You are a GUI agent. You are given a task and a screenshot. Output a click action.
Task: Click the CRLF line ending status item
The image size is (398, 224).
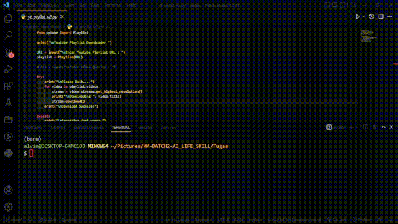[239, 220]
